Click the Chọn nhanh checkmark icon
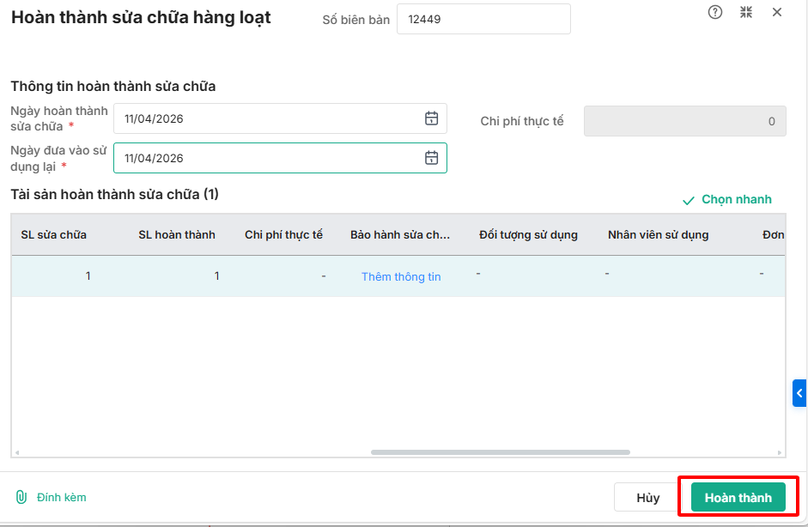Image resolution: width=808 pixels, height=527 pixels. pos(688,200)
